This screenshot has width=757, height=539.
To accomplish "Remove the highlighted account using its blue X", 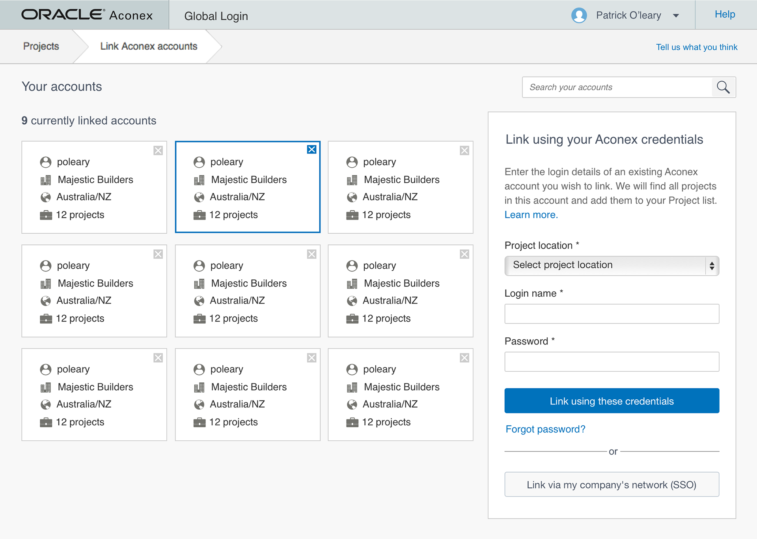I will [x=311, y=150].
